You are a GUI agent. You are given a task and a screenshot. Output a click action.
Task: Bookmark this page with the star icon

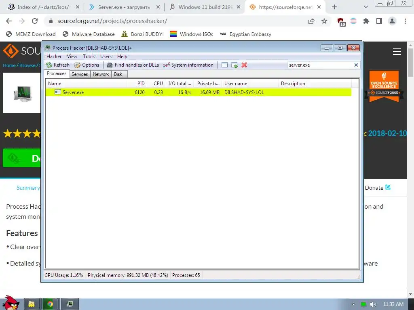click(x=324, y=21)
